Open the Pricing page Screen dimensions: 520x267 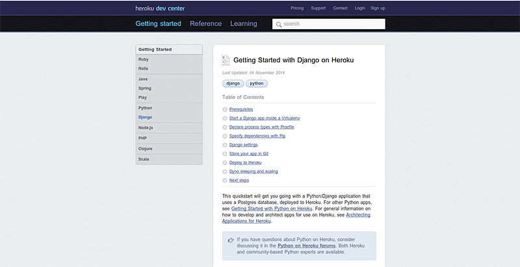pos(297,8)
